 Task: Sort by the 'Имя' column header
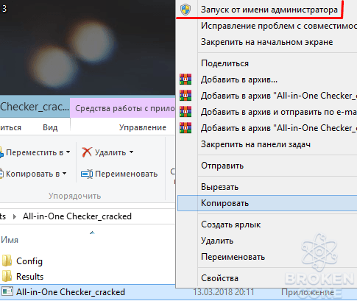pos(10,240)
